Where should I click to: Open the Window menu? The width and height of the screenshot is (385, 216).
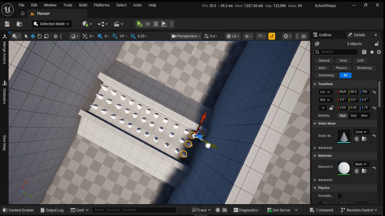coord(50,5)
